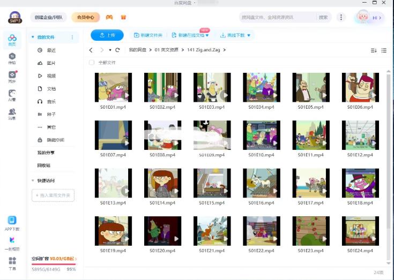Open the AI assistant icon in sidebar
Viewport: 394px width, 280px height.
coord(12,95)
